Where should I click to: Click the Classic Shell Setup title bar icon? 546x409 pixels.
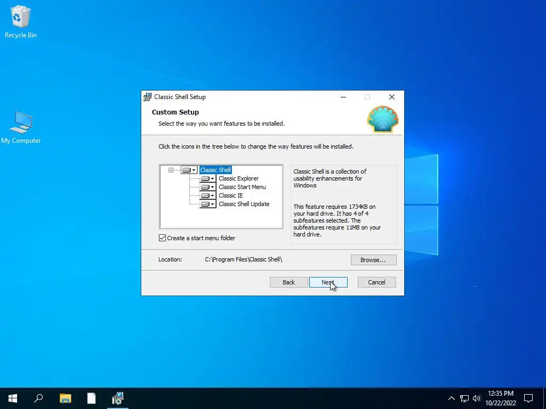coord(147,97)
